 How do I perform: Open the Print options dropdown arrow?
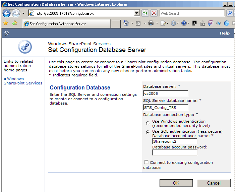[x=157, y=23]
